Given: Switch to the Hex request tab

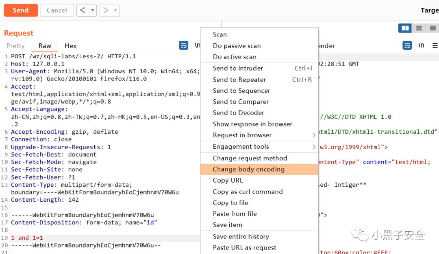Looking at the screenshot, I should pos(71,46).
